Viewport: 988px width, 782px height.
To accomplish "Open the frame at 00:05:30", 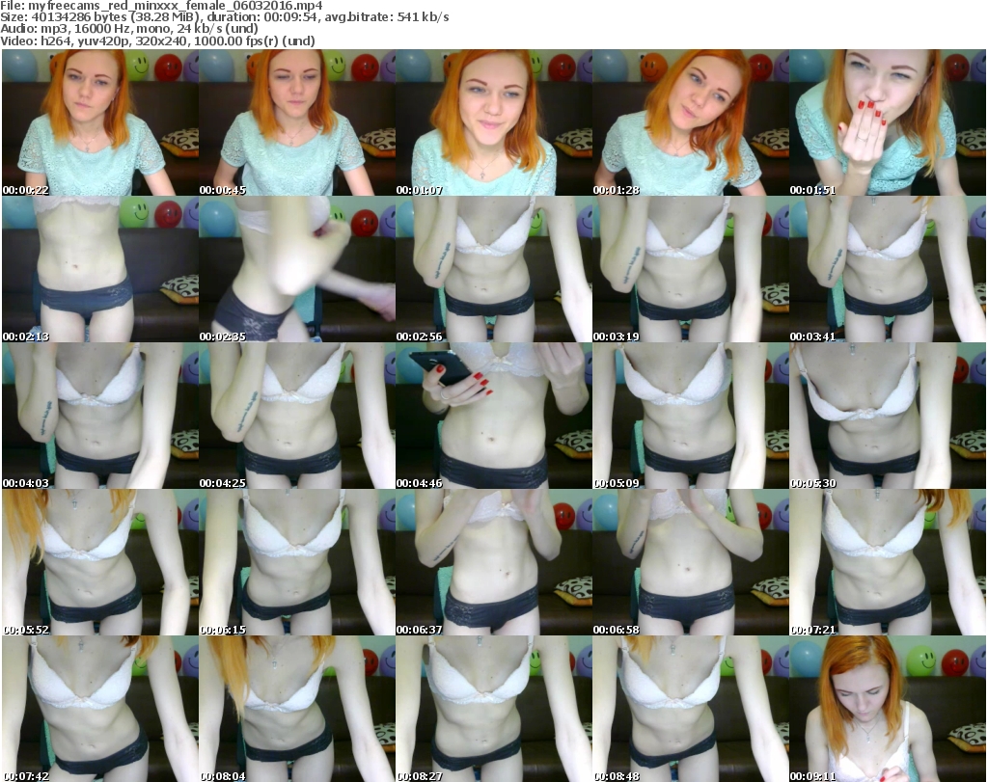I will pyautogui.click(x=888, y=416).
